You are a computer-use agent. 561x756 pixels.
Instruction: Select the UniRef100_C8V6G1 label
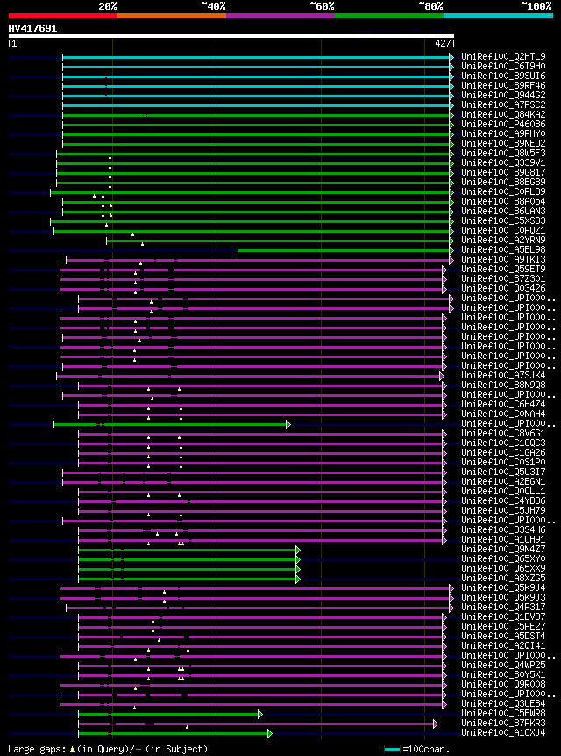pos(503,433)
